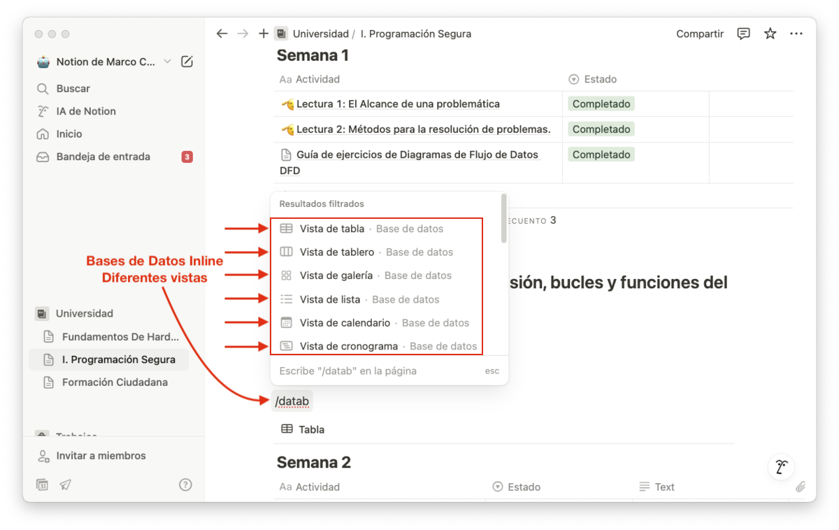Expand the workspace switcher chevron
839x530 pixels.
tap(167, 62)
